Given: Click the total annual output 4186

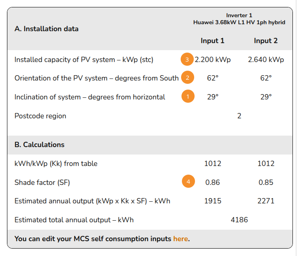Looking at the screenshot, I should pyautogui.click(x=239, y=220).
